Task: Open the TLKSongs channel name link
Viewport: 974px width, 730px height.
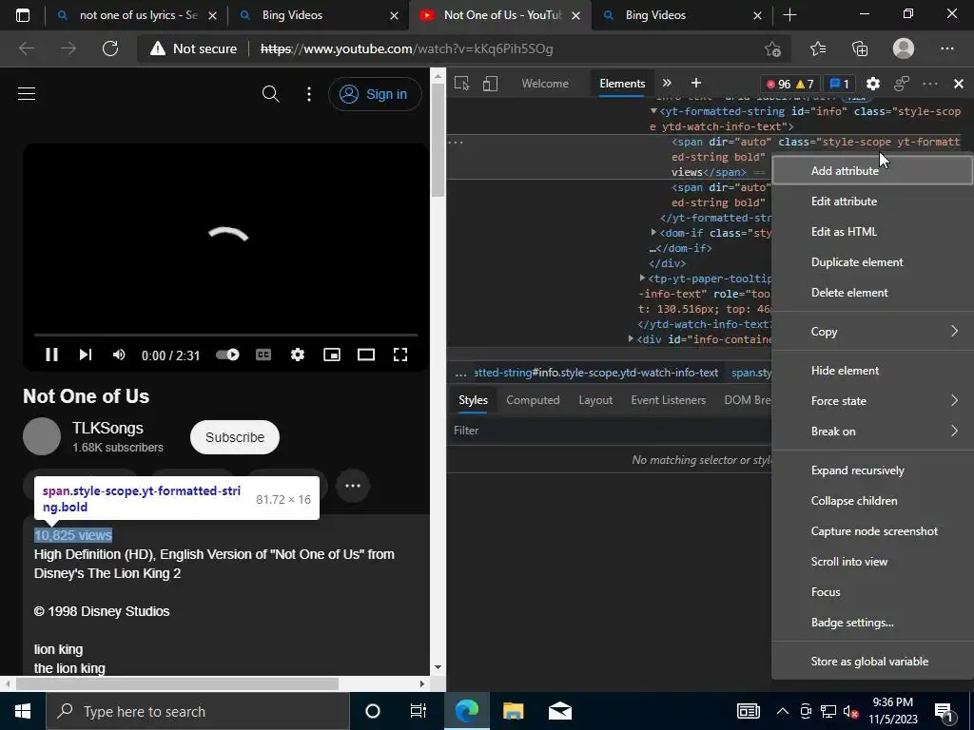Action: tap(107, 428)
